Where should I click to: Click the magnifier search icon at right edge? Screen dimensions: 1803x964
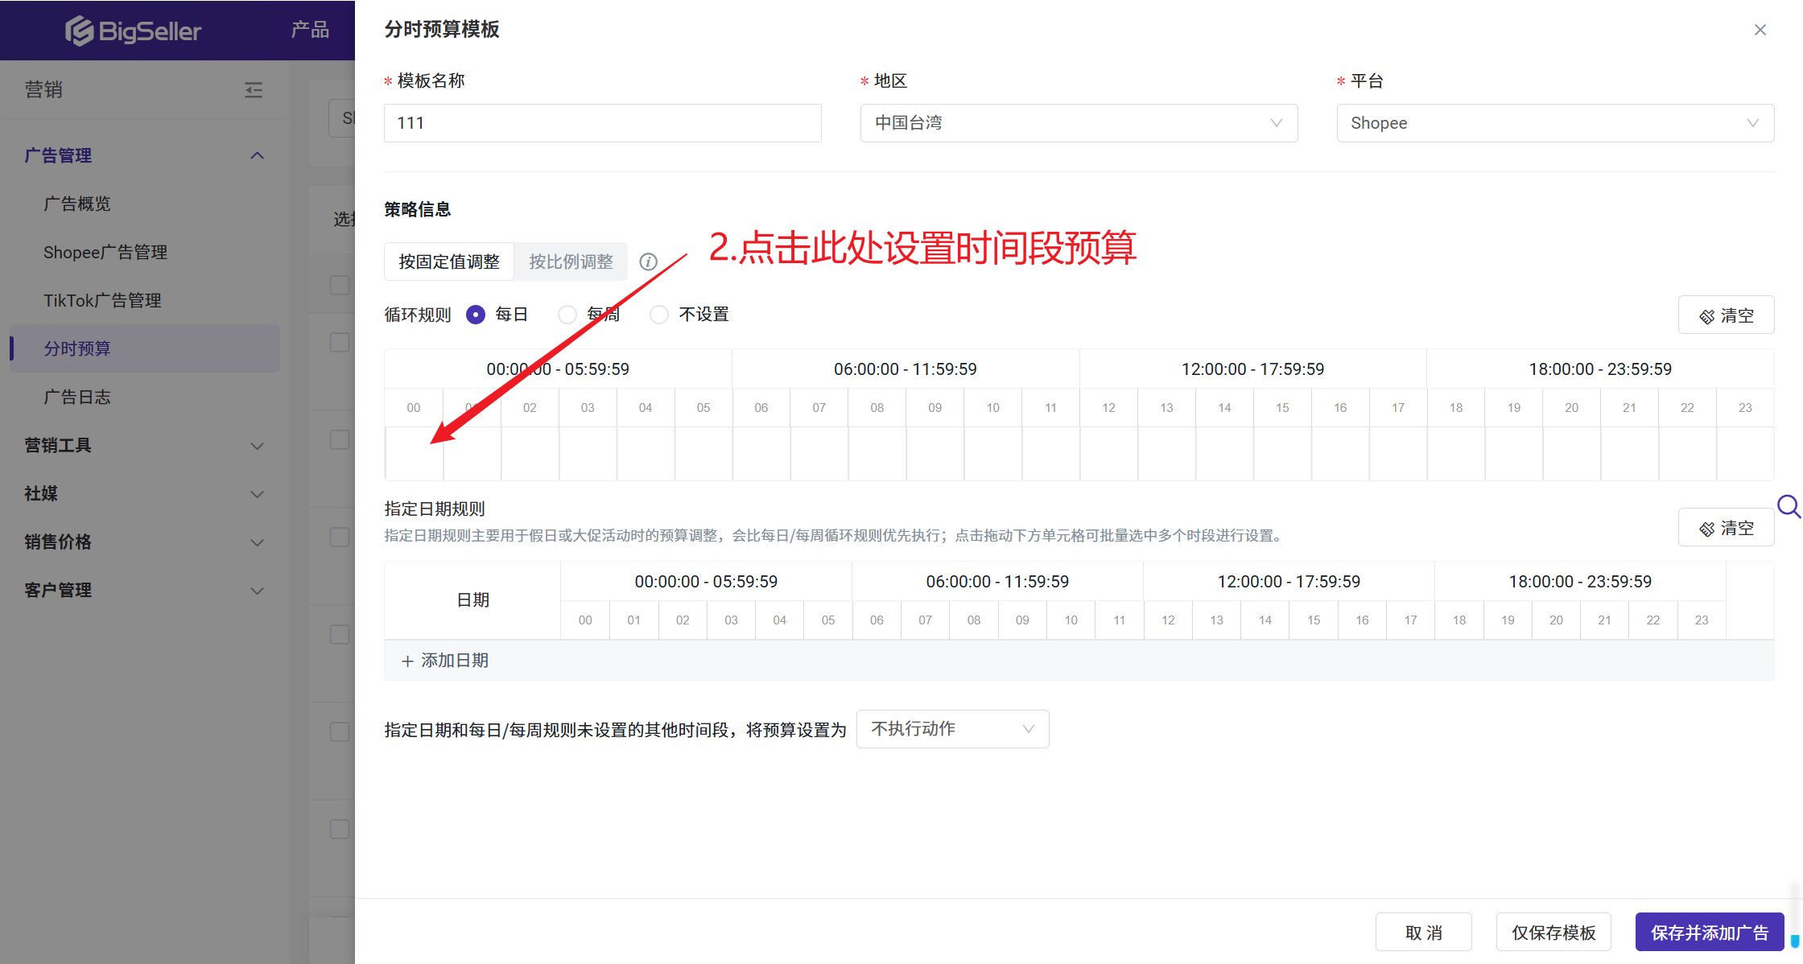coord(1788,506)
